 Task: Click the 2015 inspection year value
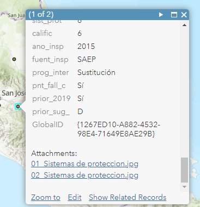point(86,46)
